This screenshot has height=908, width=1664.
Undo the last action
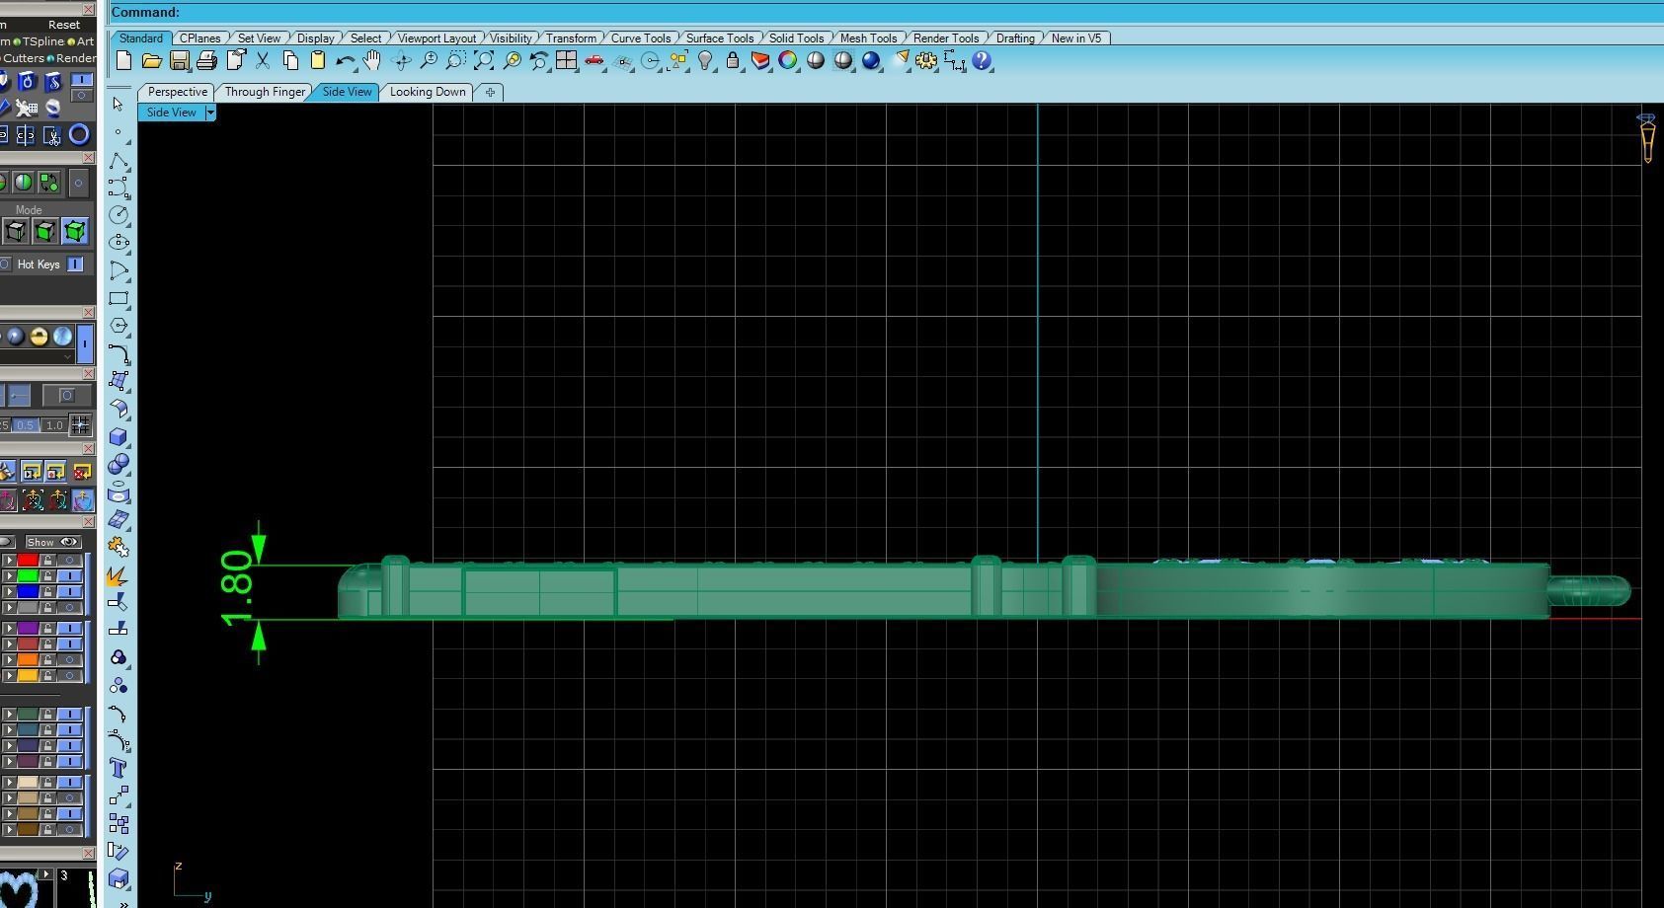click(345, 61)
